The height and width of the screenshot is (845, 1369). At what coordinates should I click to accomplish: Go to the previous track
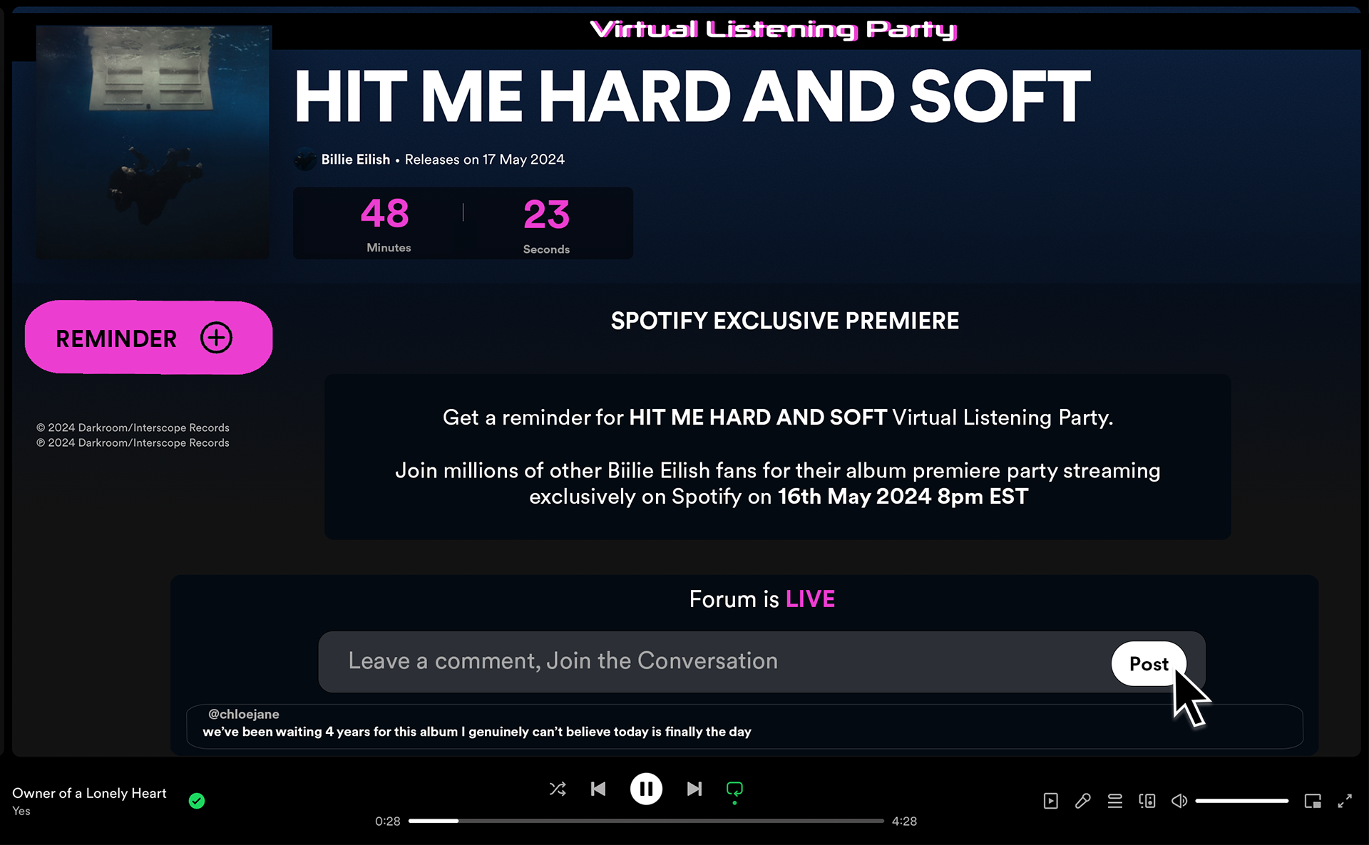[598, 789]
